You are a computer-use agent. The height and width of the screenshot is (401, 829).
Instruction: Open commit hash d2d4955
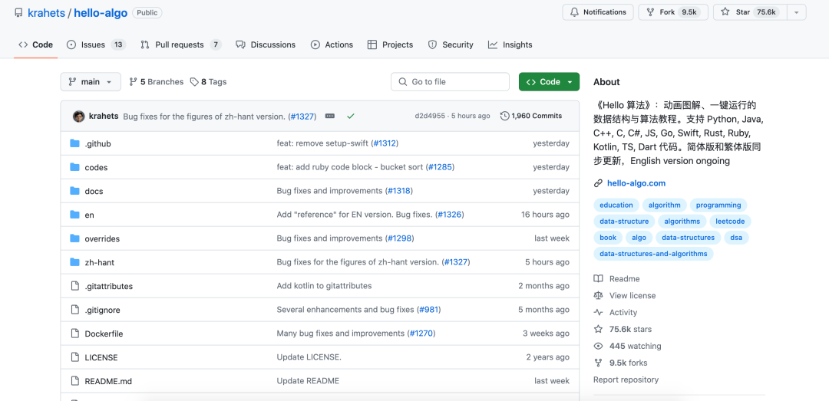[429, 117]
